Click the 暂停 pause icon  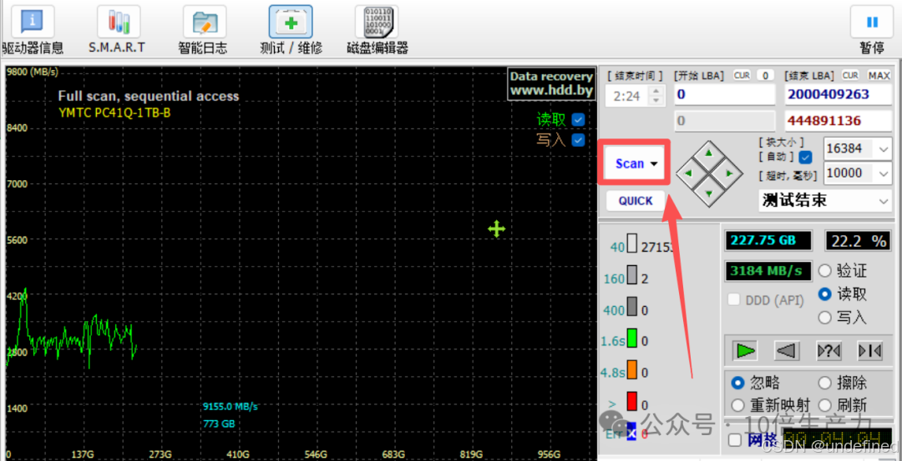(872, 22)
